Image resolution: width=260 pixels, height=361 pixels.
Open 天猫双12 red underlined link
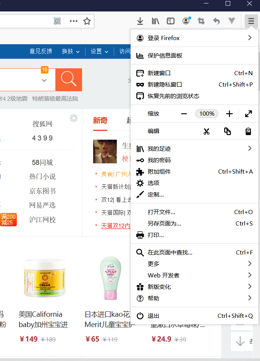[116, 226]
